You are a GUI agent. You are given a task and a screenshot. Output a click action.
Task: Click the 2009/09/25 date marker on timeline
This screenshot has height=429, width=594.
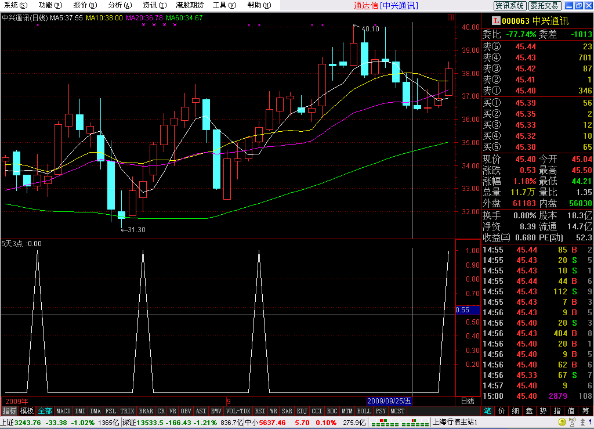[x=389, y=401]
